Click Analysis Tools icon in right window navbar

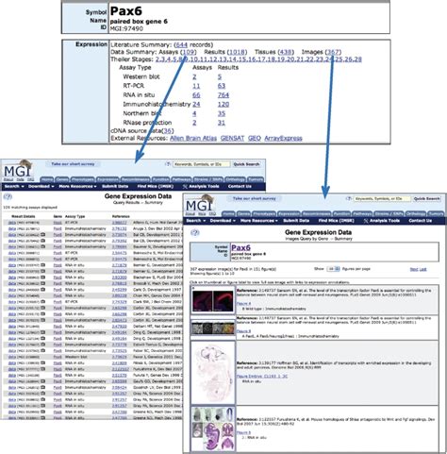[366, 221]
